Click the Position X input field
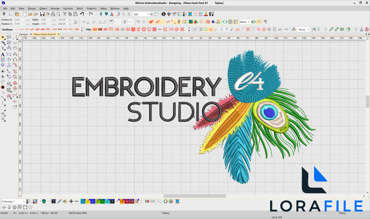This screenshot has width=370, height=219. coord(19,20)
